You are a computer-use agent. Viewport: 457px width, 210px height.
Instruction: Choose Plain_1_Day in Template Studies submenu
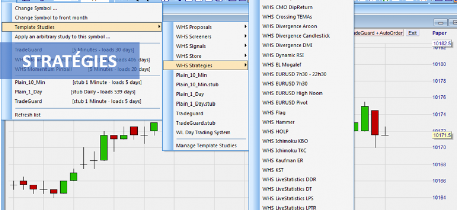coord(205,94)
